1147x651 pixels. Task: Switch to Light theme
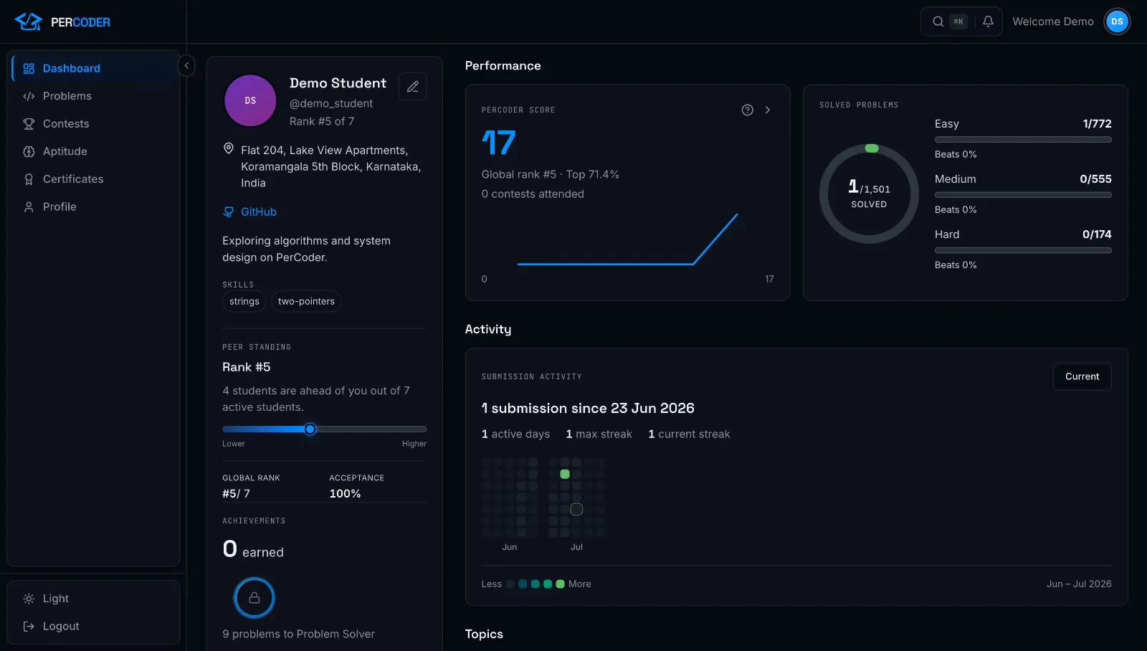(93, 599)
